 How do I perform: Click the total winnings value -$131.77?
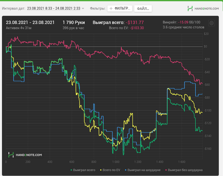135,23
